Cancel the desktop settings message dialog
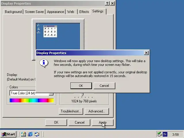Screen dimensions: 184x138 pyautogui.click(x=104, y=86)
